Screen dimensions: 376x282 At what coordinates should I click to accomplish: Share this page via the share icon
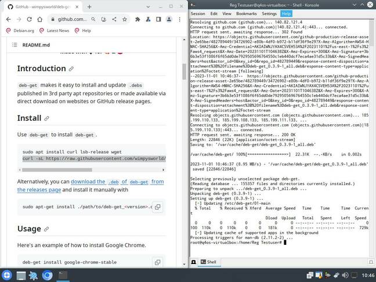tap(114, 19)
